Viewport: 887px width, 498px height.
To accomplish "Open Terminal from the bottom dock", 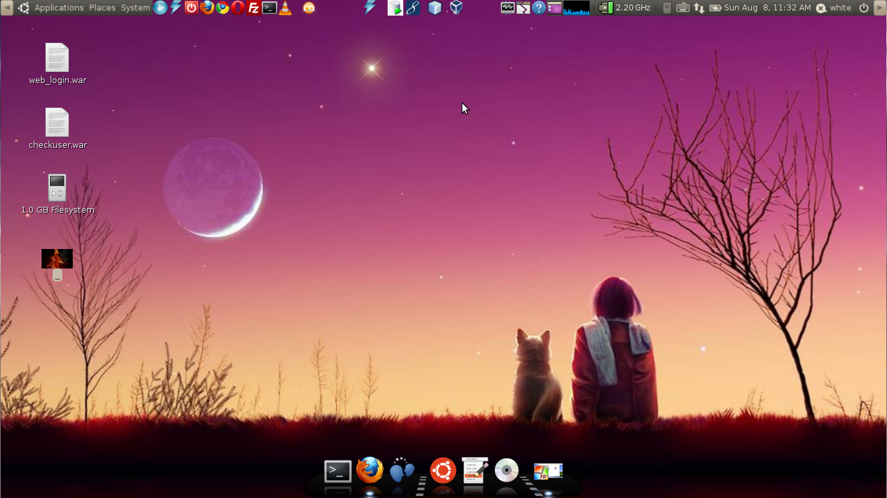I will [338, 471].
